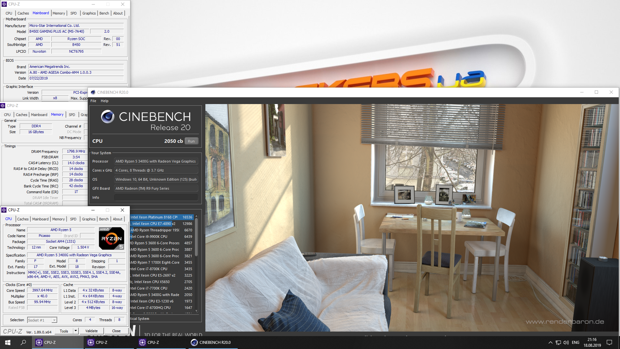Switch to first CPU-Z taskbar item
The height and width of the screenshot is (349, 620).
click(x=57, y=343)
